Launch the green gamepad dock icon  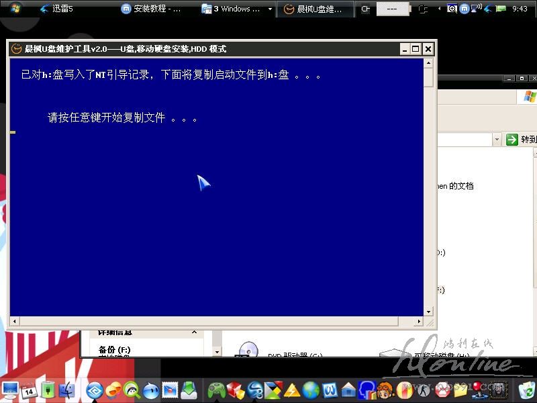click(x=217, y=391)
